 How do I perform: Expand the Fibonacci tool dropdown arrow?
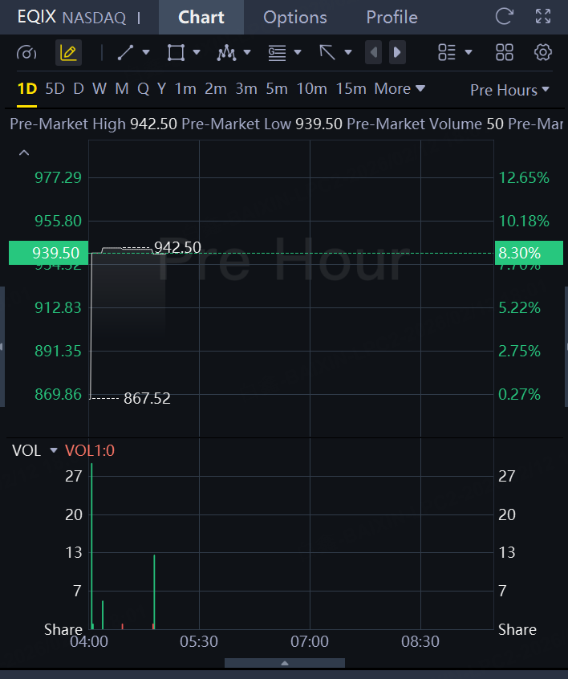tap(298, 52)
